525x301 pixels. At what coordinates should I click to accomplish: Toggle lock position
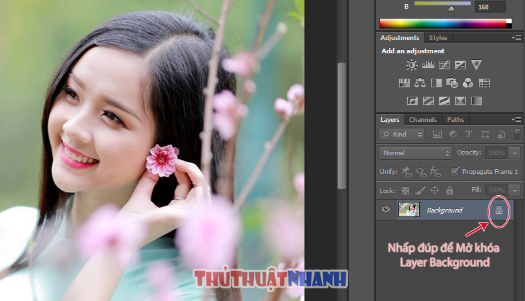434,190
